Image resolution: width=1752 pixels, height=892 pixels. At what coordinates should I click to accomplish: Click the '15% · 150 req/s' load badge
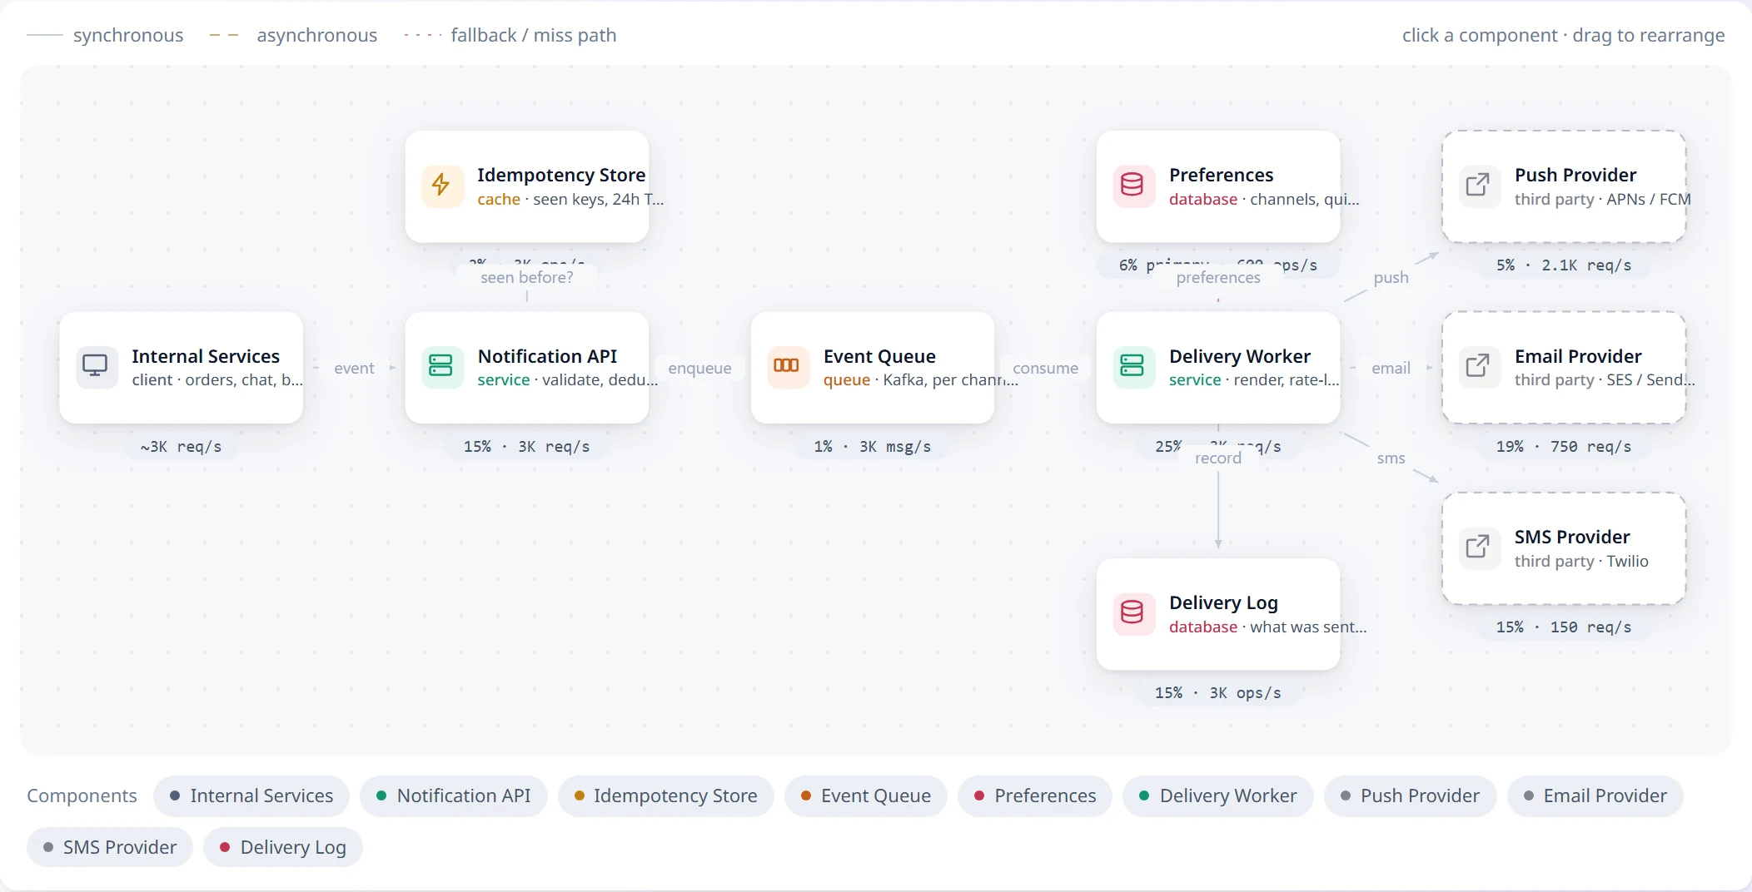click(1564, 627)
